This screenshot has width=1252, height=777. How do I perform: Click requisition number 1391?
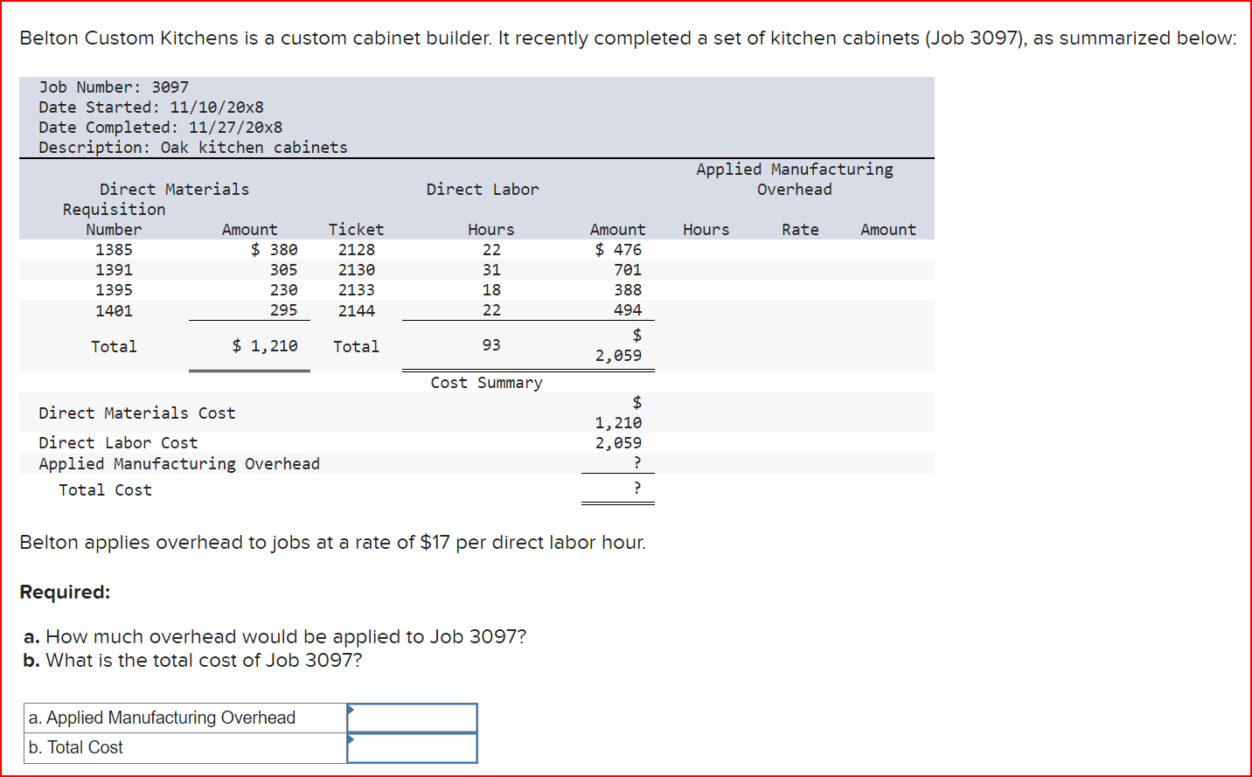tap(114, 270)
